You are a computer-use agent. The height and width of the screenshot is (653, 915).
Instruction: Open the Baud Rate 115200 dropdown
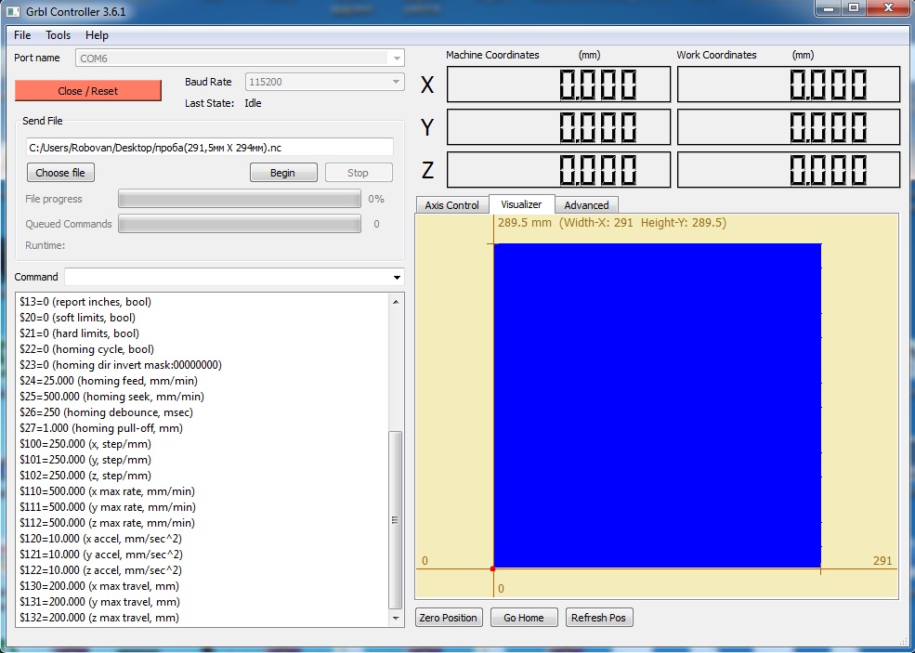[397, 83]
